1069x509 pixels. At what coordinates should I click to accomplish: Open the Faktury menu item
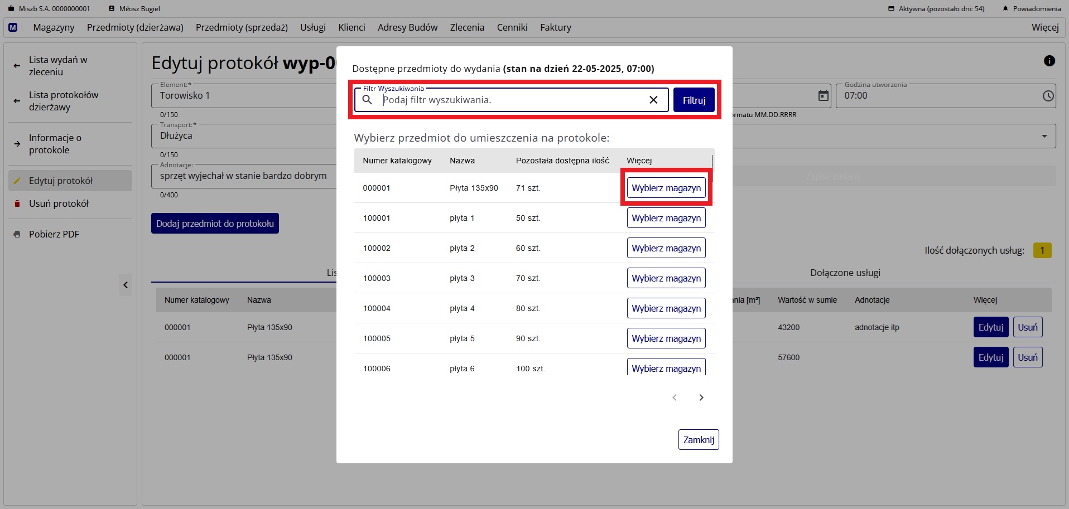pos(555,27)
